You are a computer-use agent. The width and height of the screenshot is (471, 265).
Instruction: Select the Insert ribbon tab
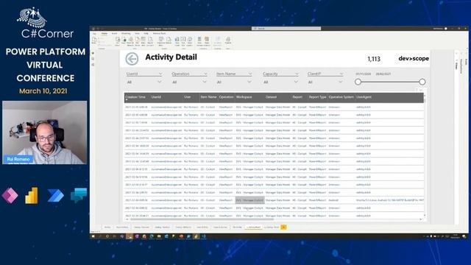pyautogui.click(x=115, y=33)
